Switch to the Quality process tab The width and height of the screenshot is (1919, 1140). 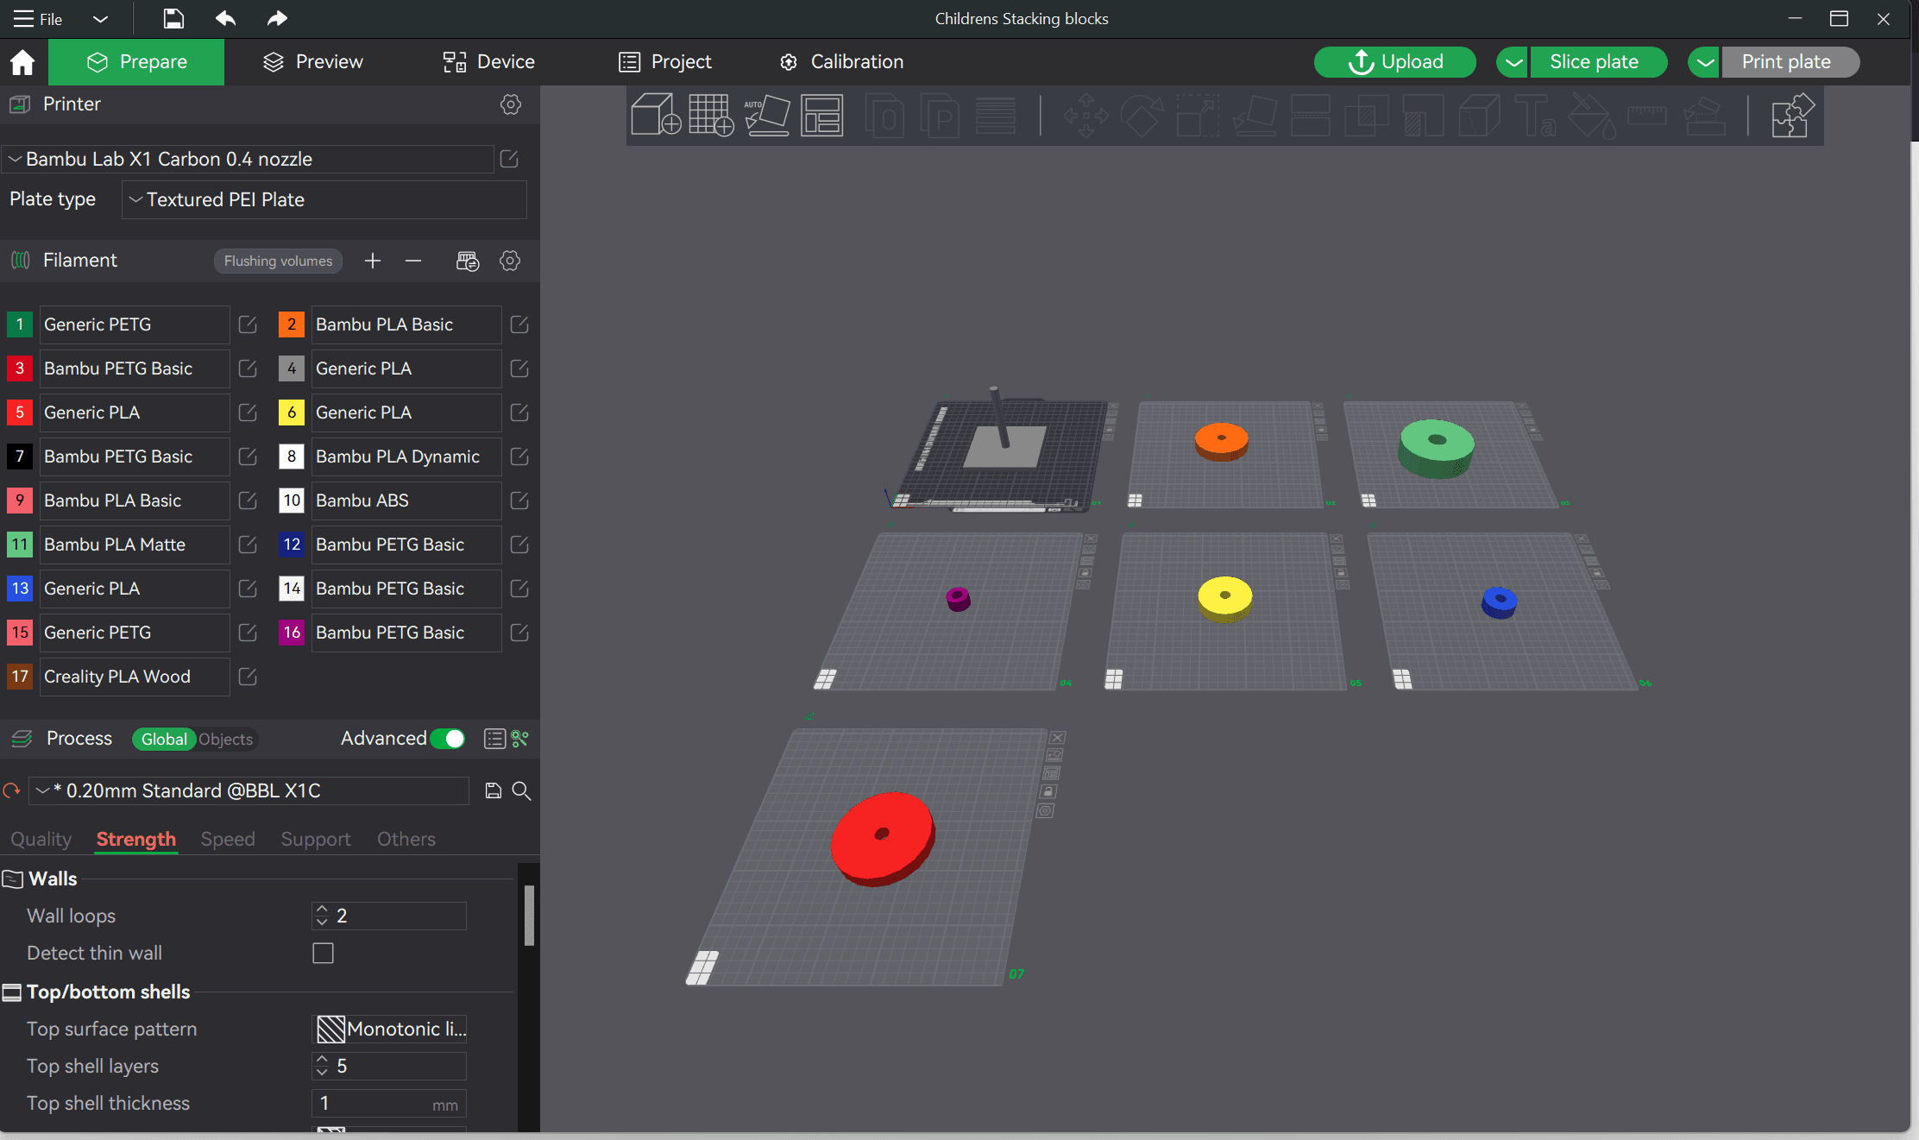click(40, 839)
